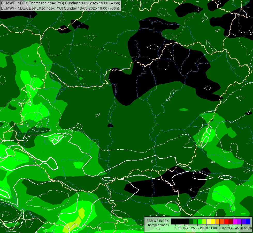Viewport: 253px width, 233px height.
Task: Click the bright green 27–29 legend swatch
Action: click(200, 222)
